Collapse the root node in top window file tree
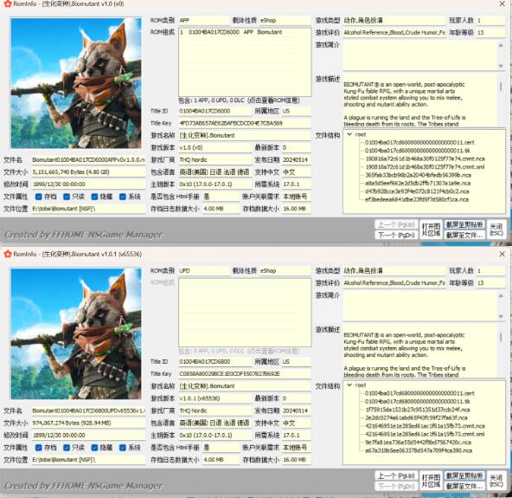Image resolution: width=512 pixels, height=498 pixels. [x=349, y=134]
